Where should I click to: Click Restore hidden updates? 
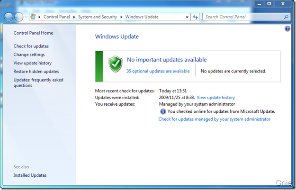click(x=36, y=72)
